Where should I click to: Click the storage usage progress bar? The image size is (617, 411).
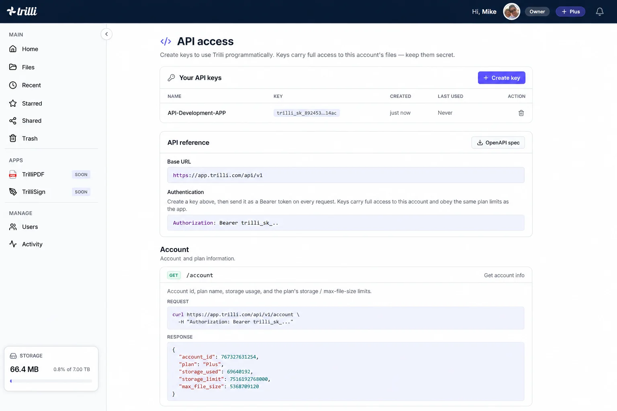pyautogui.click(x=51, y=381)
